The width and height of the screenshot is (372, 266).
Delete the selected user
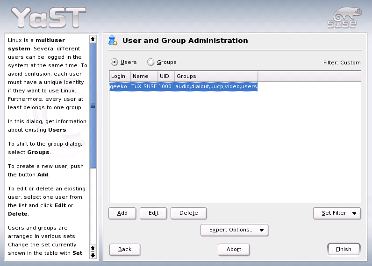(189, 213)
